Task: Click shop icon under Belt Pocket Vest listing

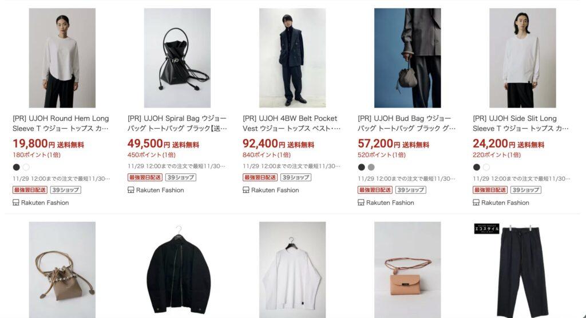Action: (x=246, y=190)
